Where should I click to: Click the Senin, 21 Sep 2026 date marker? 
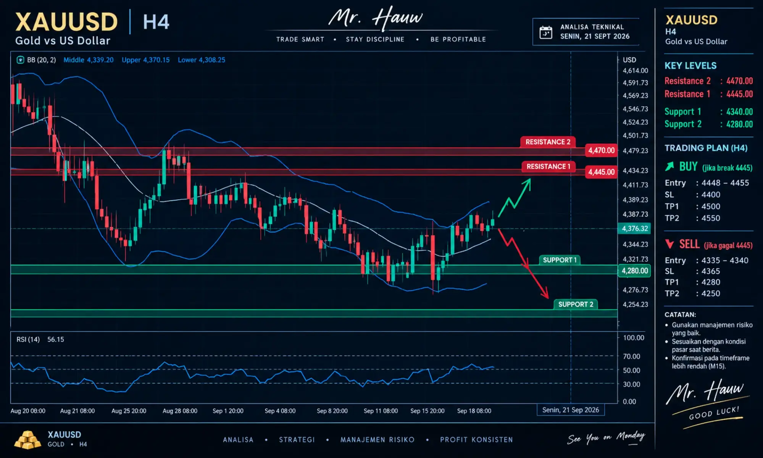(x=571, y=410)
